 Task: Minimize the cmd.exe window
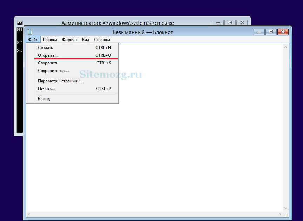(218, 23)
